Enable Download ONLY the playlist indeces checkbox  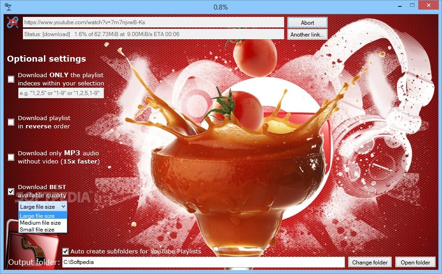coord(11,79)
